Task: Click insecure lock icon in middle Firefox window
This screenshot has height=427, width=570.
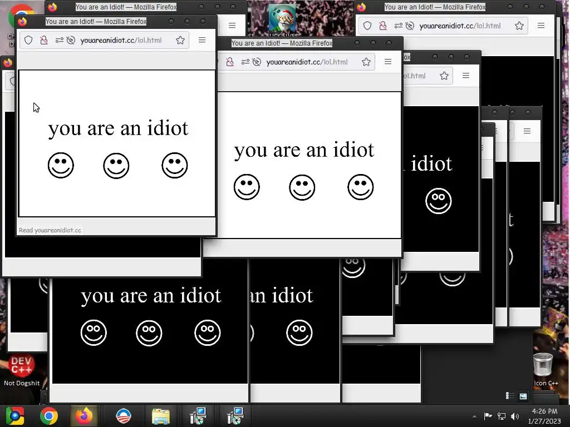Action: (x=230, y=62)
